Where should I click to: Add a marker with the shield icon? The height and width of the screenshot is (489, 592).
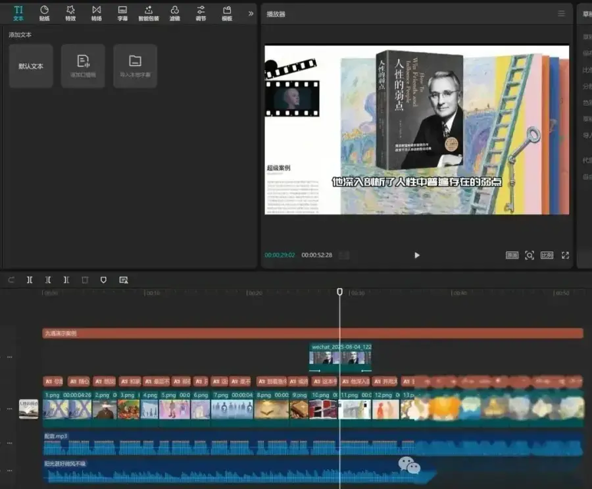[x=103, y=280]
